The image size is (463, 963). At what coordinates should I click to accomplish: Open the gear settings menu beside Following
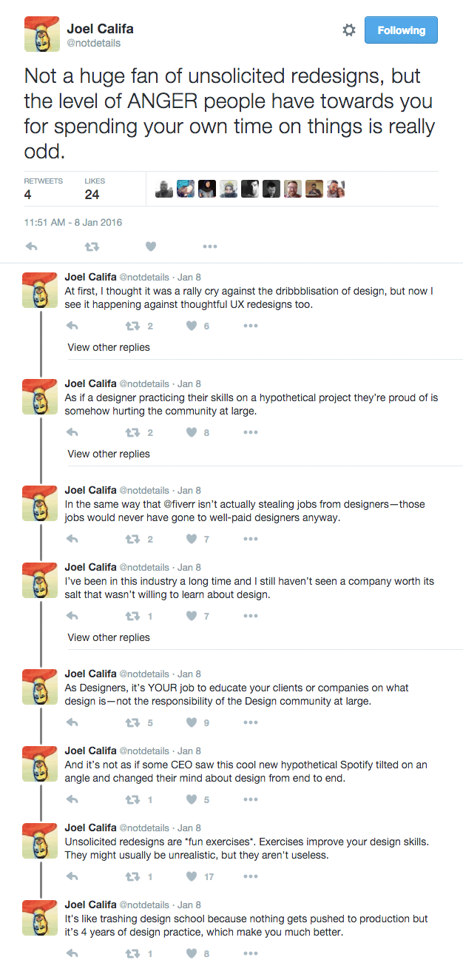coord(349,30)
